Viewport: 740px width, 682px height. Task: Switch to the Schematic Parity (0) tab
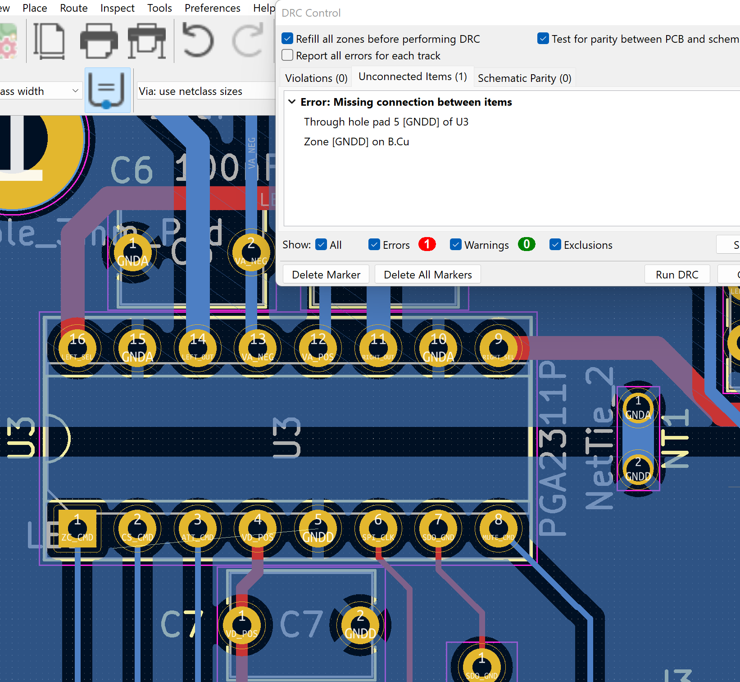(525, 78)
